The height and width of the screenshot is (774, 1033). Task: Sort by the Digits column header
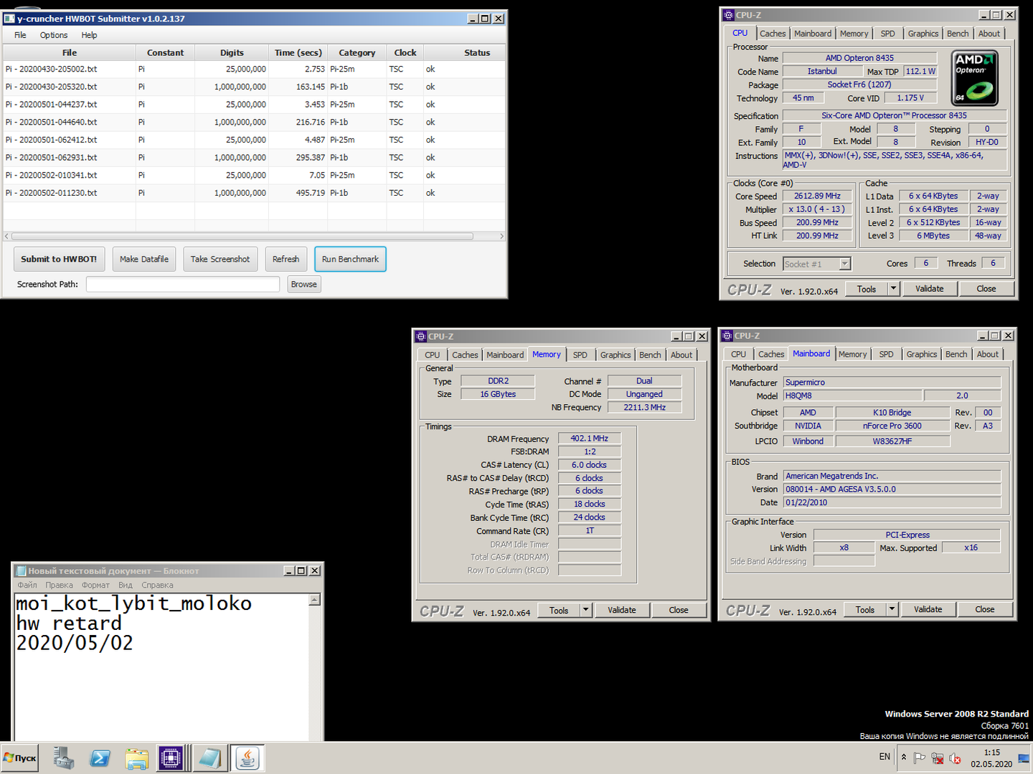coord(232,52)
